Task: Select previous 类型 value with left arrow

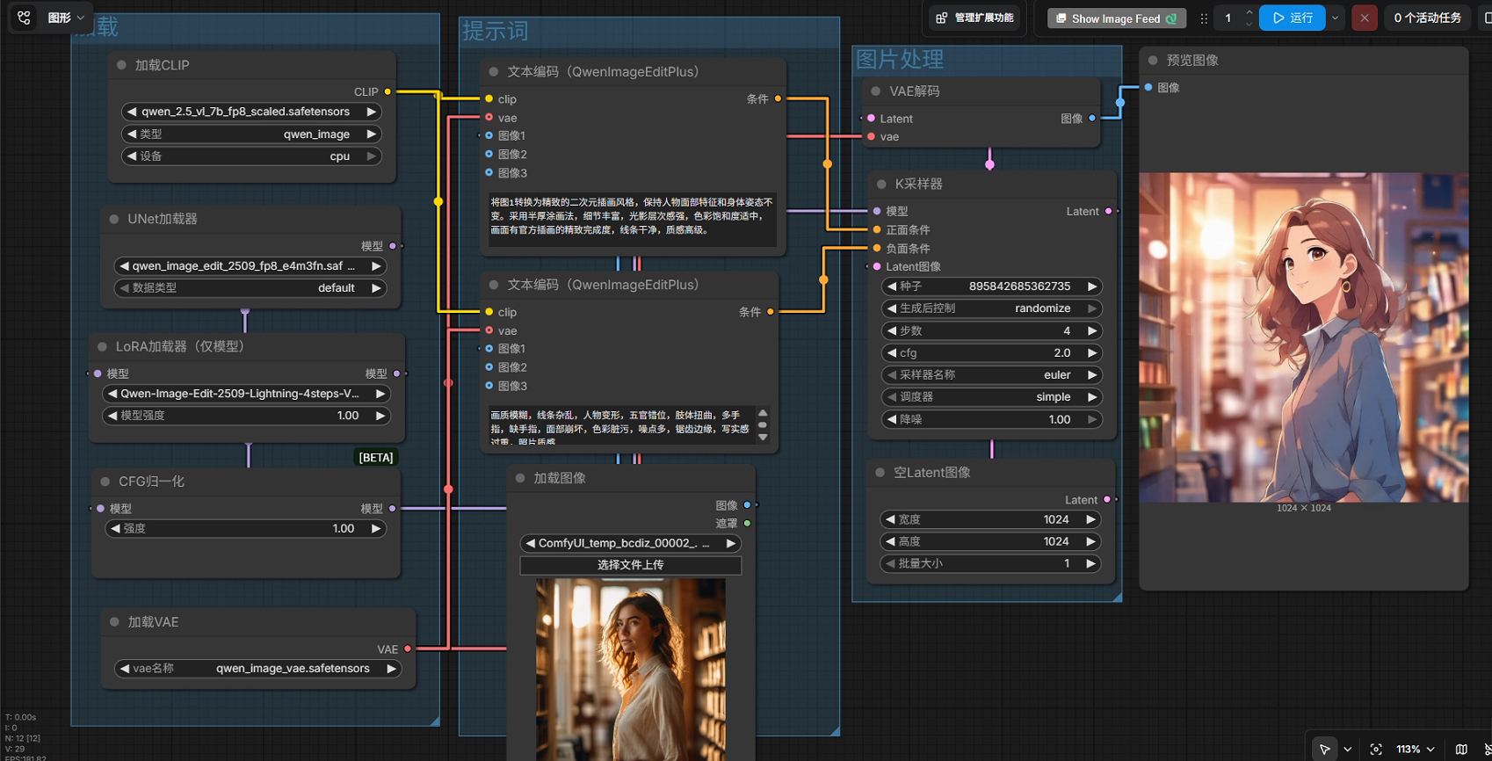Action: coord(132,134)
